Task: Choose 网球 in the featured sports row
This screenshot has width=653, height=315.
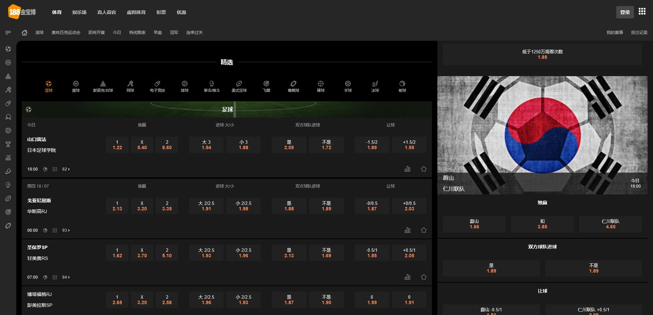Action: click(130, 87)
